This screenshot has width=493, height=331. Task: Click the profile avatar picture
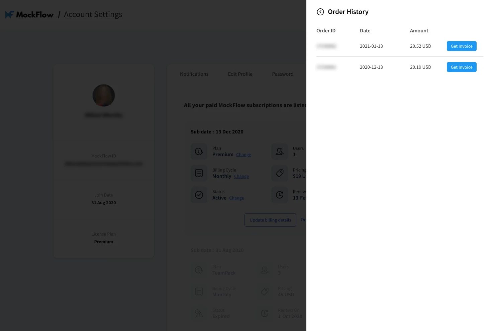tap(104, 95)
